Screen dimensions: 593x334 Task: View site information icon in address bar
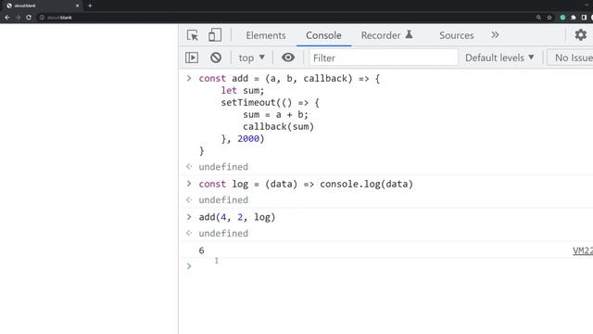(42, 18)
